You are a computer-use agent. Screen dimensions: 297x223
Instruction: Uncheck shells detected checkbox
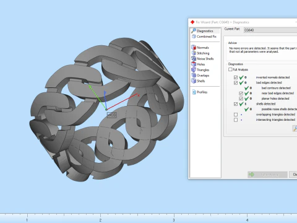(236, 104)
